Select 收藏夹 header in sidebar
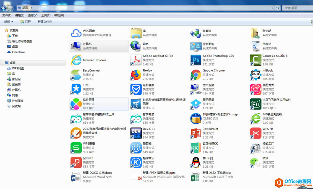This screenshot has width=313, height=189. 11,30
